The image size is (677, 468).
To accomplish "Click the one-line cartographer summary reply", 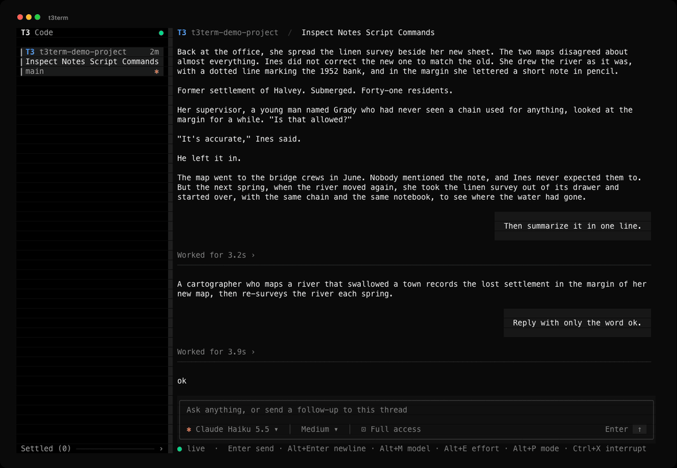I will pos(412,289).
